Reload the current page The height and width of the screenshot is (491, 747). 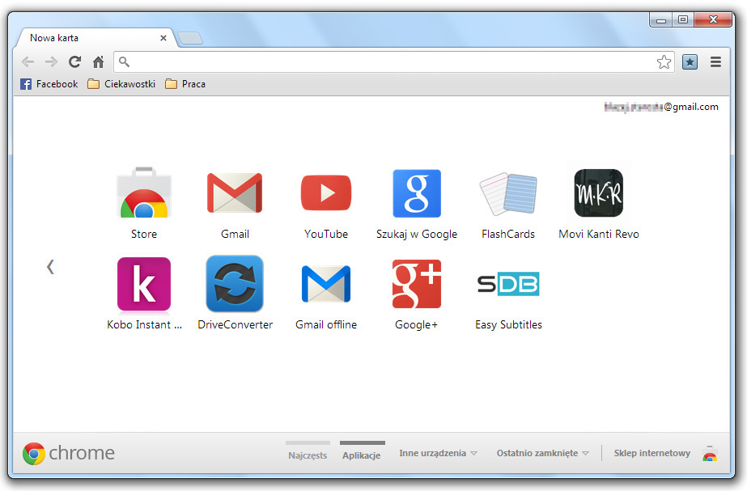(x=74, y=62)
